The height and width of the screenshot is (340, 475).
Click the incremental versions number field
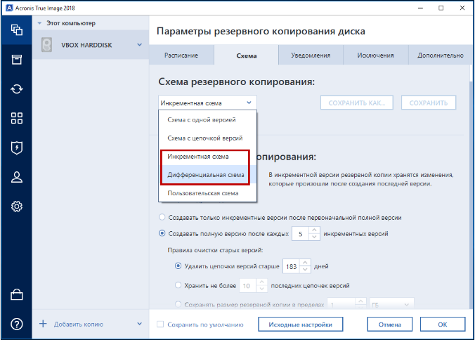[x=301, y=234]
